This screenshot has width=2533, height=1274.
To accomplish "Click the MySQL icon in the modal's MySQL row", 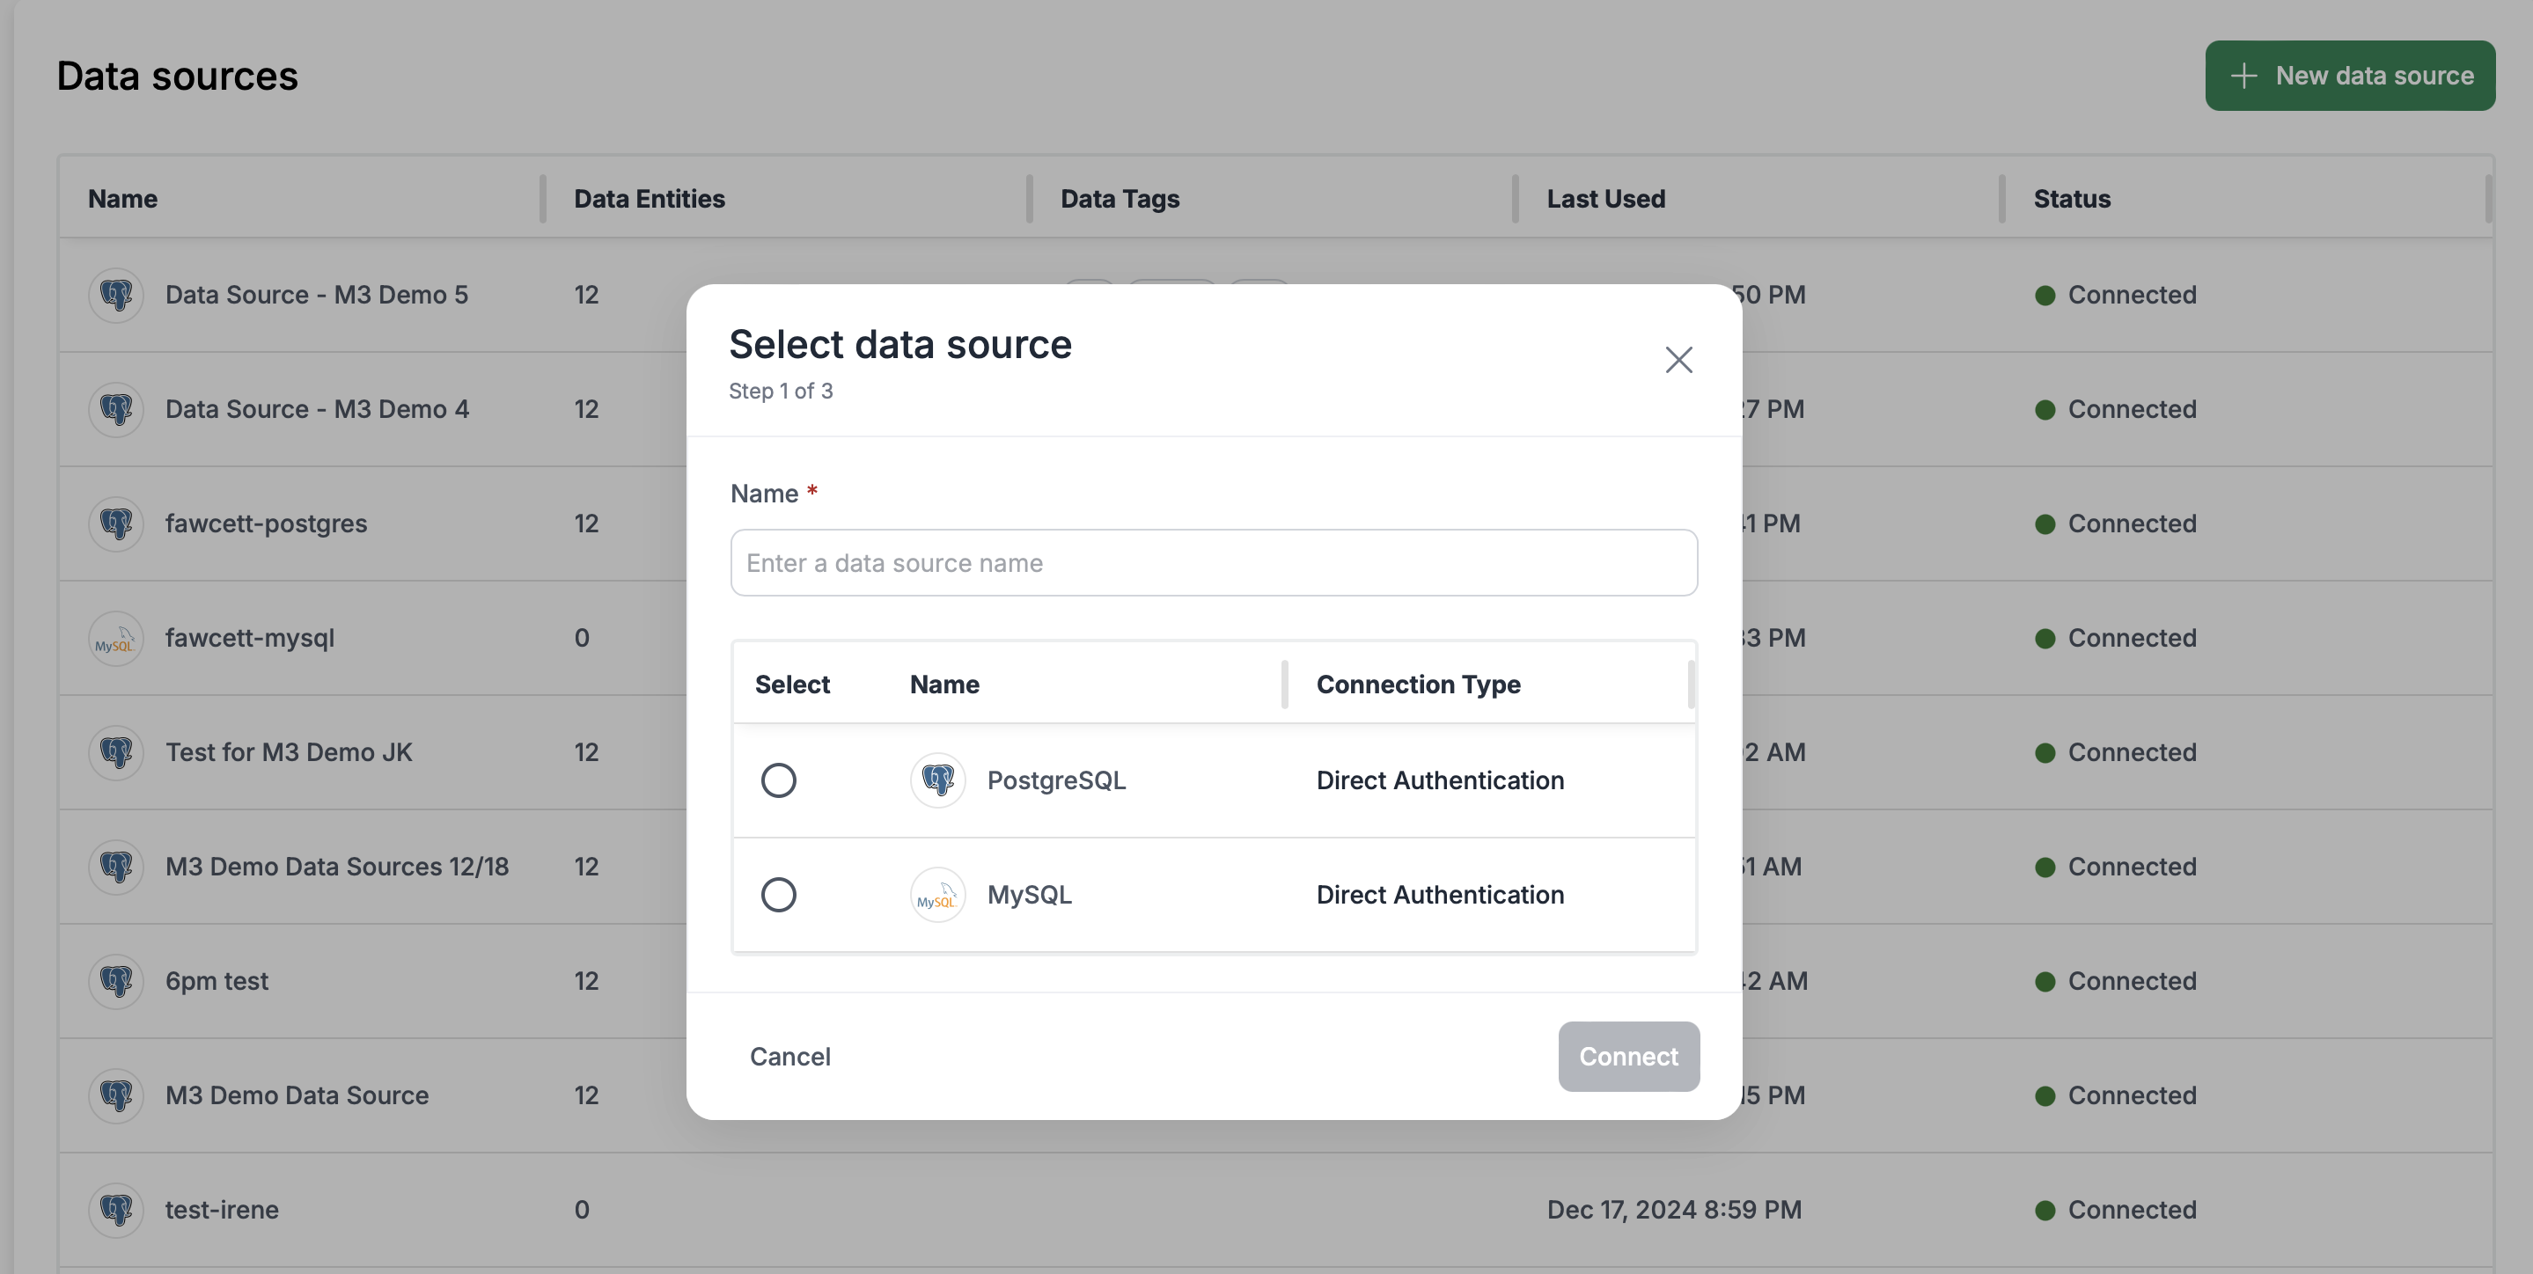I will 937,895.
